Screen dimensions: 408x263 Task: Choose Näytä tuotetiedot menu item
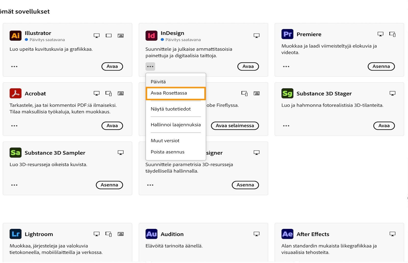click(176, 109)
